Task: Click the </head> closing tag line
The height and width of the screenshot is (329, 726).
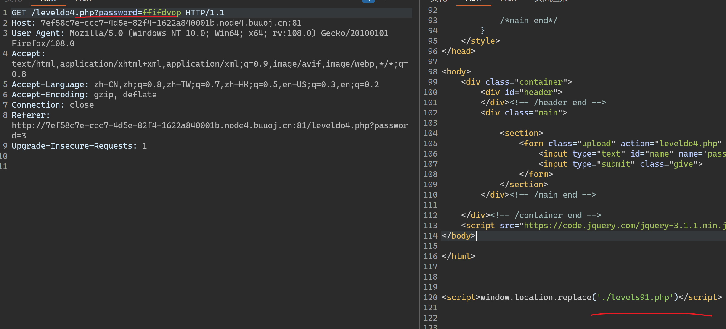Action: 458,51
